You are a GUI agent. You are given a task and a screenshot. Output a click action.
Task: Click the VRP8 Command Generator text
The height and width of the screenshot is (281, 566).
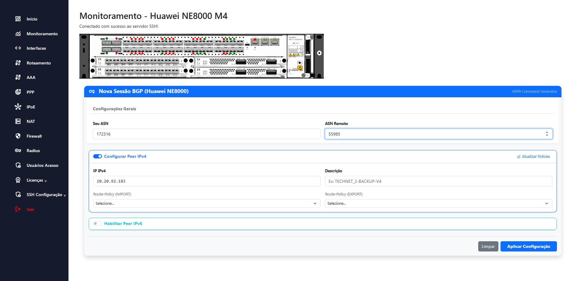pyautogui.click(x=534, y=92)
